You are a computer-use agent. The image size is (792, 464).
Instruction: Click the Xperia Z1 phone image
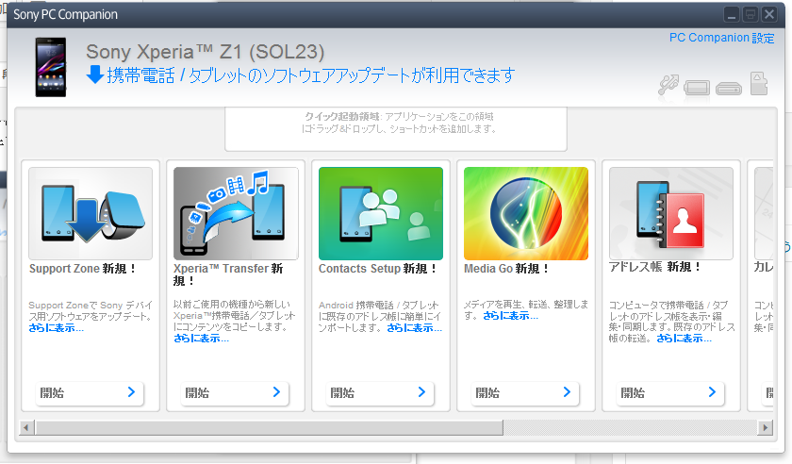pyautogui.click(x=51, y=67)
